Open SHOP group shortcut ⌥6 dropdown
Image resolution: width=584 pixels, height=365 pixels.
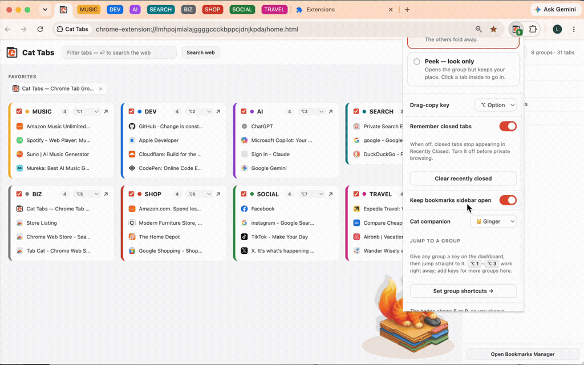pos(200,194)
